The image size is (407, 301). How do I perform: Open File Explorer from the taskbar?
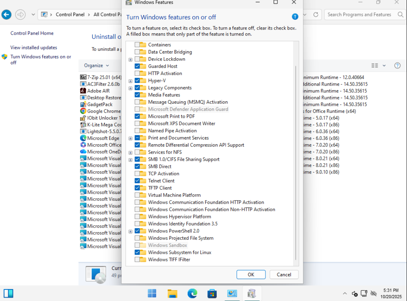(x=172, y=294)
